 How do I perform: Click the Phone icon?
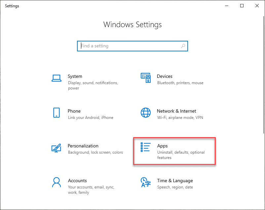(x=57, y=113)
